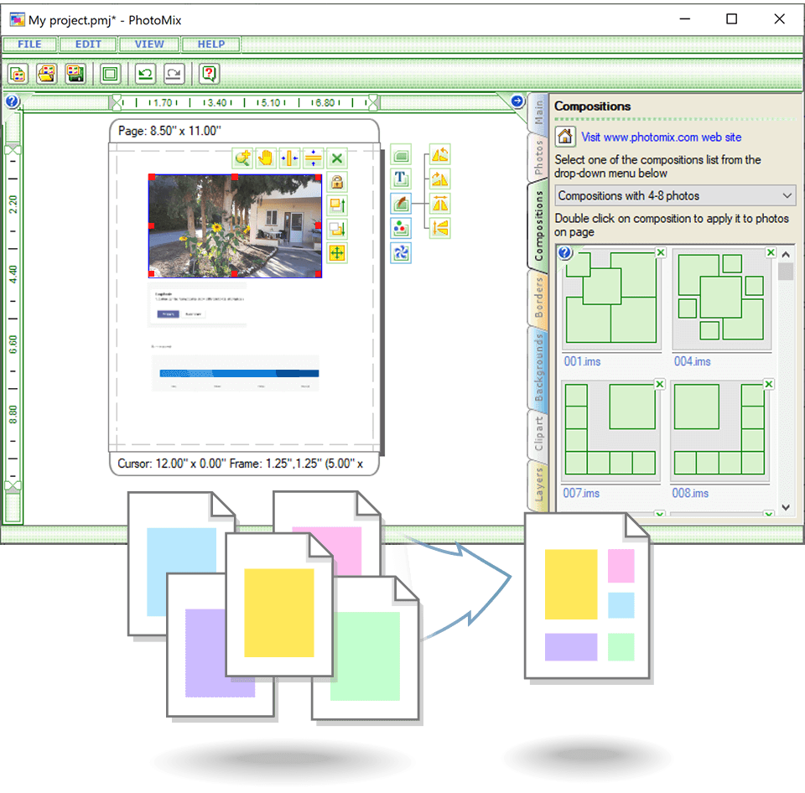The height and width of the screenshot is (793, 805).
Task: Click the New project toolbar icon
Action: tap(18, 75)
